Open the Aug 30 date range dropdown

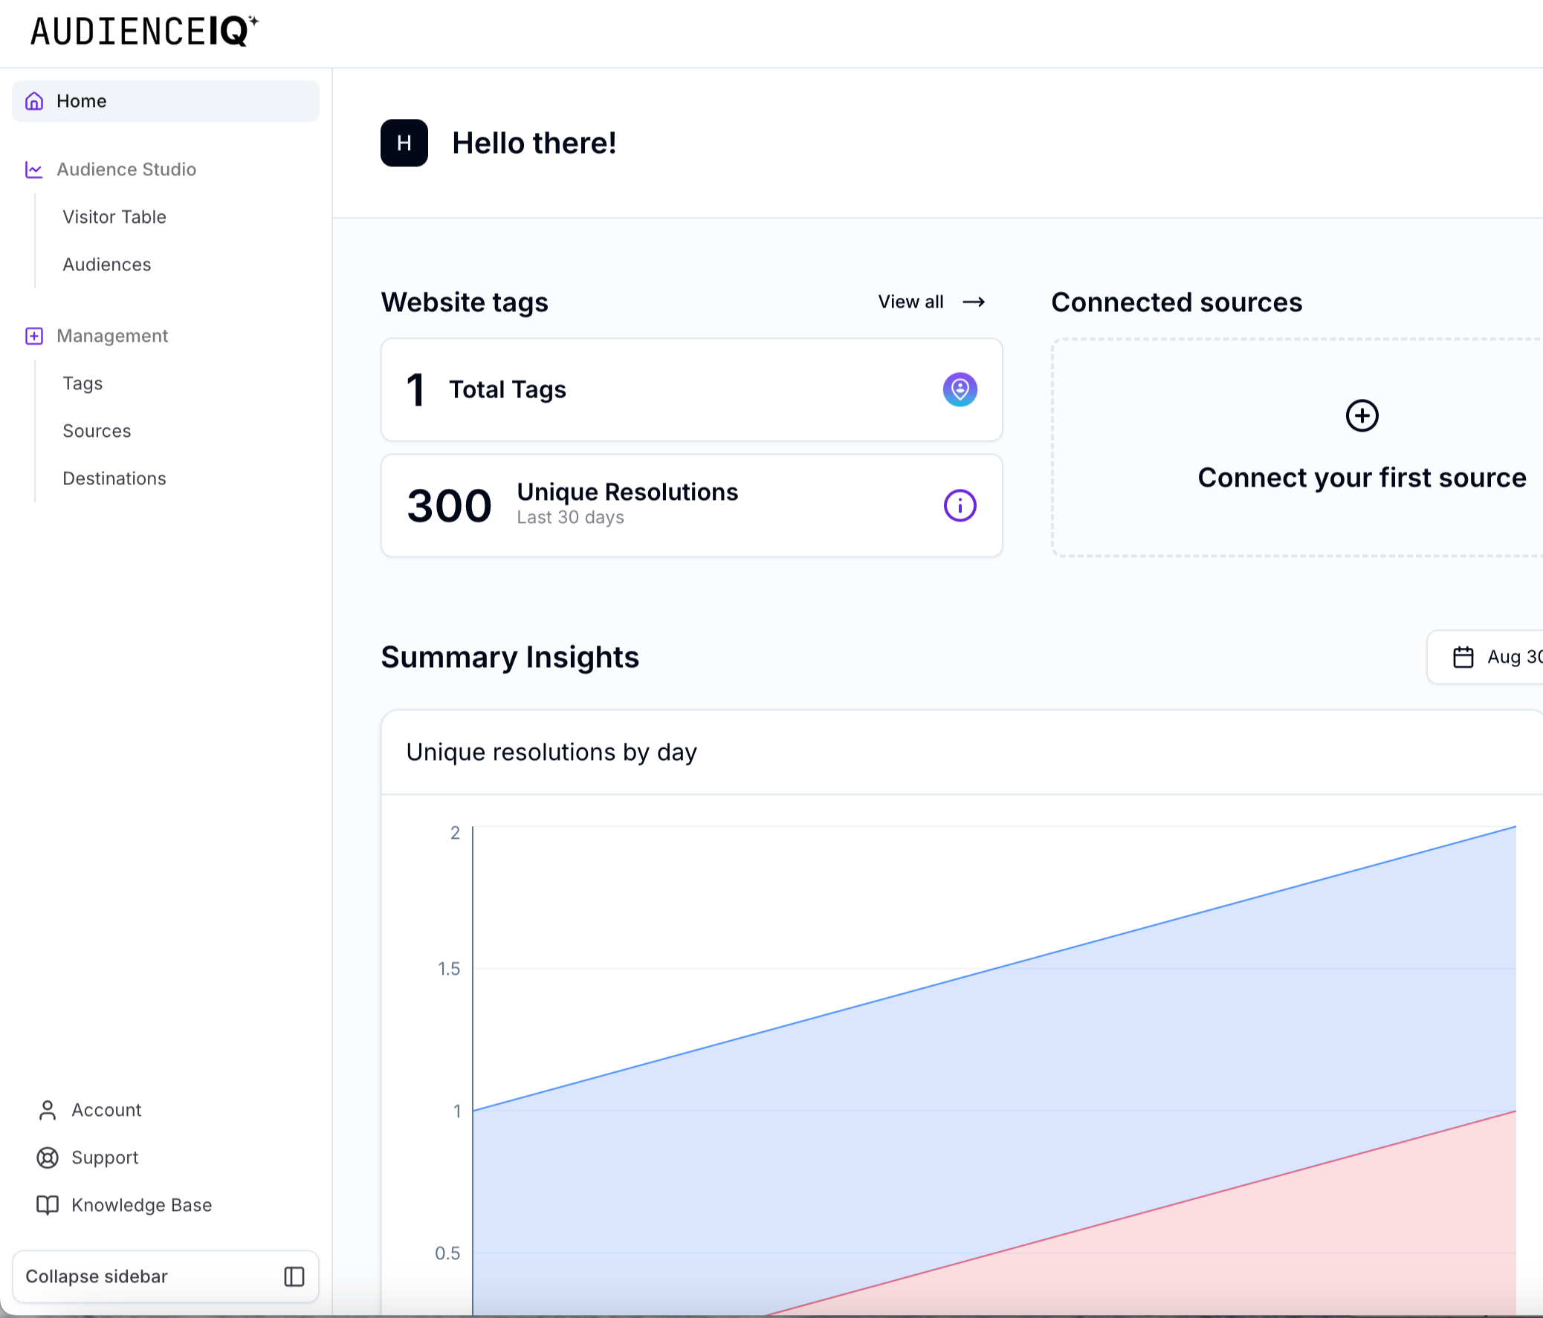[1512, 657]
